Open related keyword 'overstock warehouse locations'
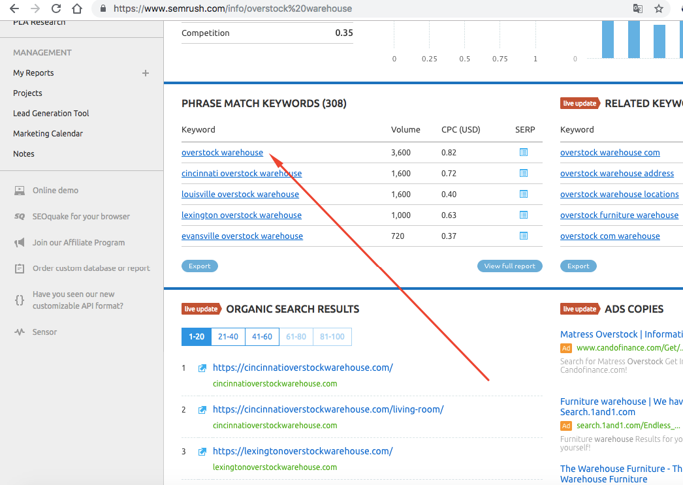This screenshot has height=485, width=683. 620,194
